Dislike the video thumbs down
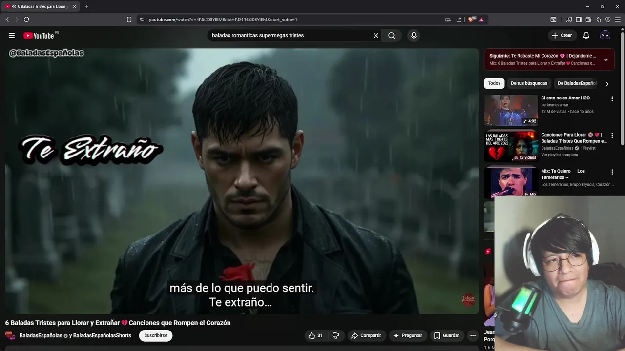625x351 pixels. pyautogui.click(x=335, y=335)
